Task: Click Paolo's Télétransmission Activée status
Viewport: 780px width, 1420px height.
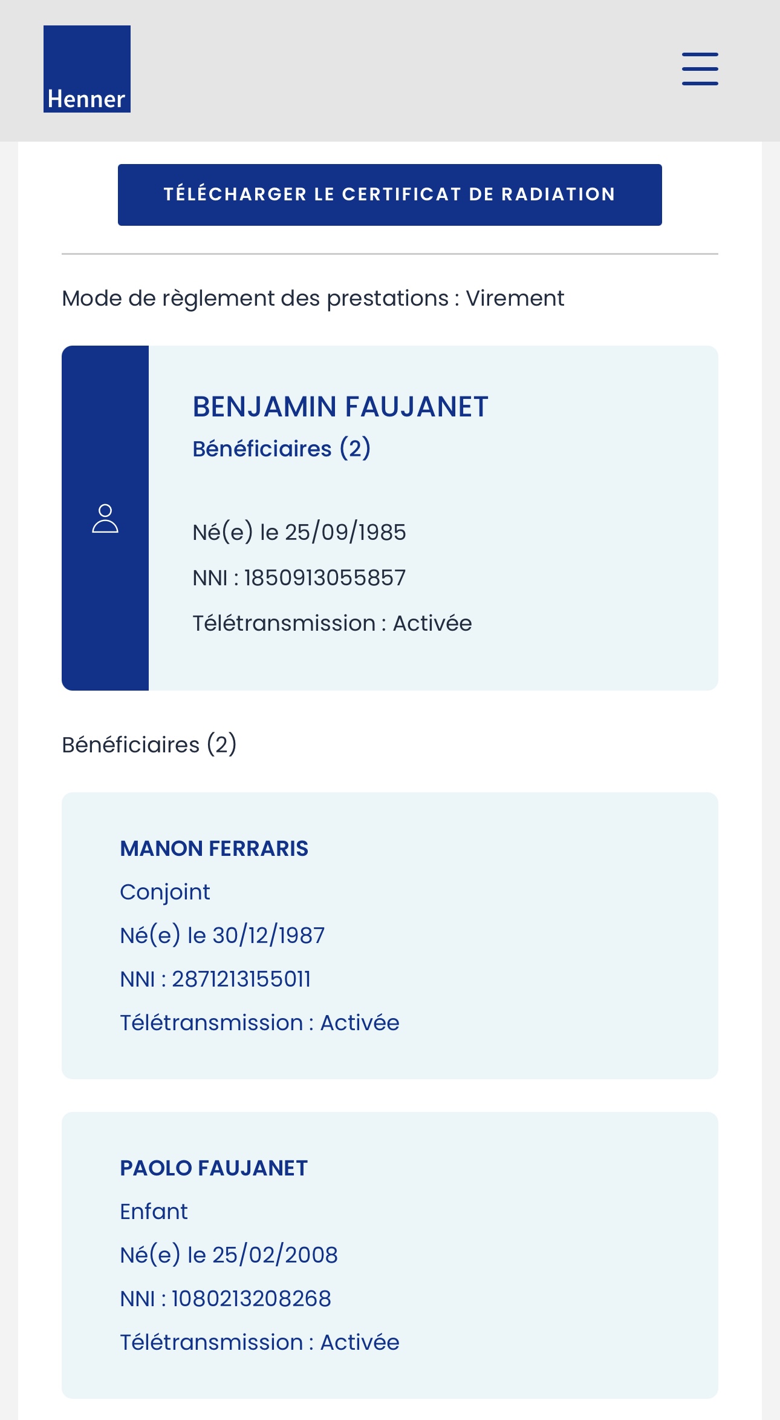Action: tap(259, 1343)
